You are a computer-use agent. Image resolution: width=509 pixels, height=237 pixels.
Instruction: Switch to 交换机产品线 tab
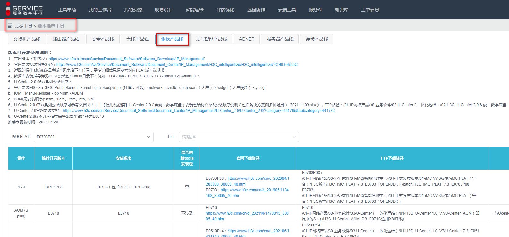pyautogui.click(x=27, y=39)
